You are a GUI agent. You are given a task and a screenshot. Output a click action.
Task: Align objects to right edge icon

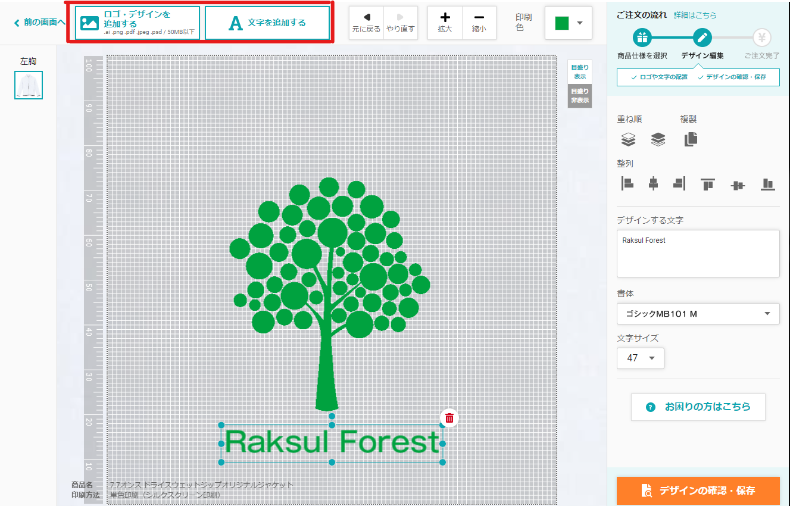(679, 184)
